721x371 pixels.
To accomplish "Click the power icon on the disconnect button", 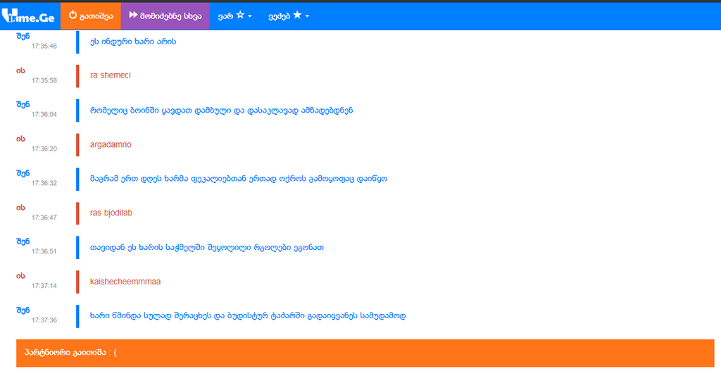I will click(73, 15).
